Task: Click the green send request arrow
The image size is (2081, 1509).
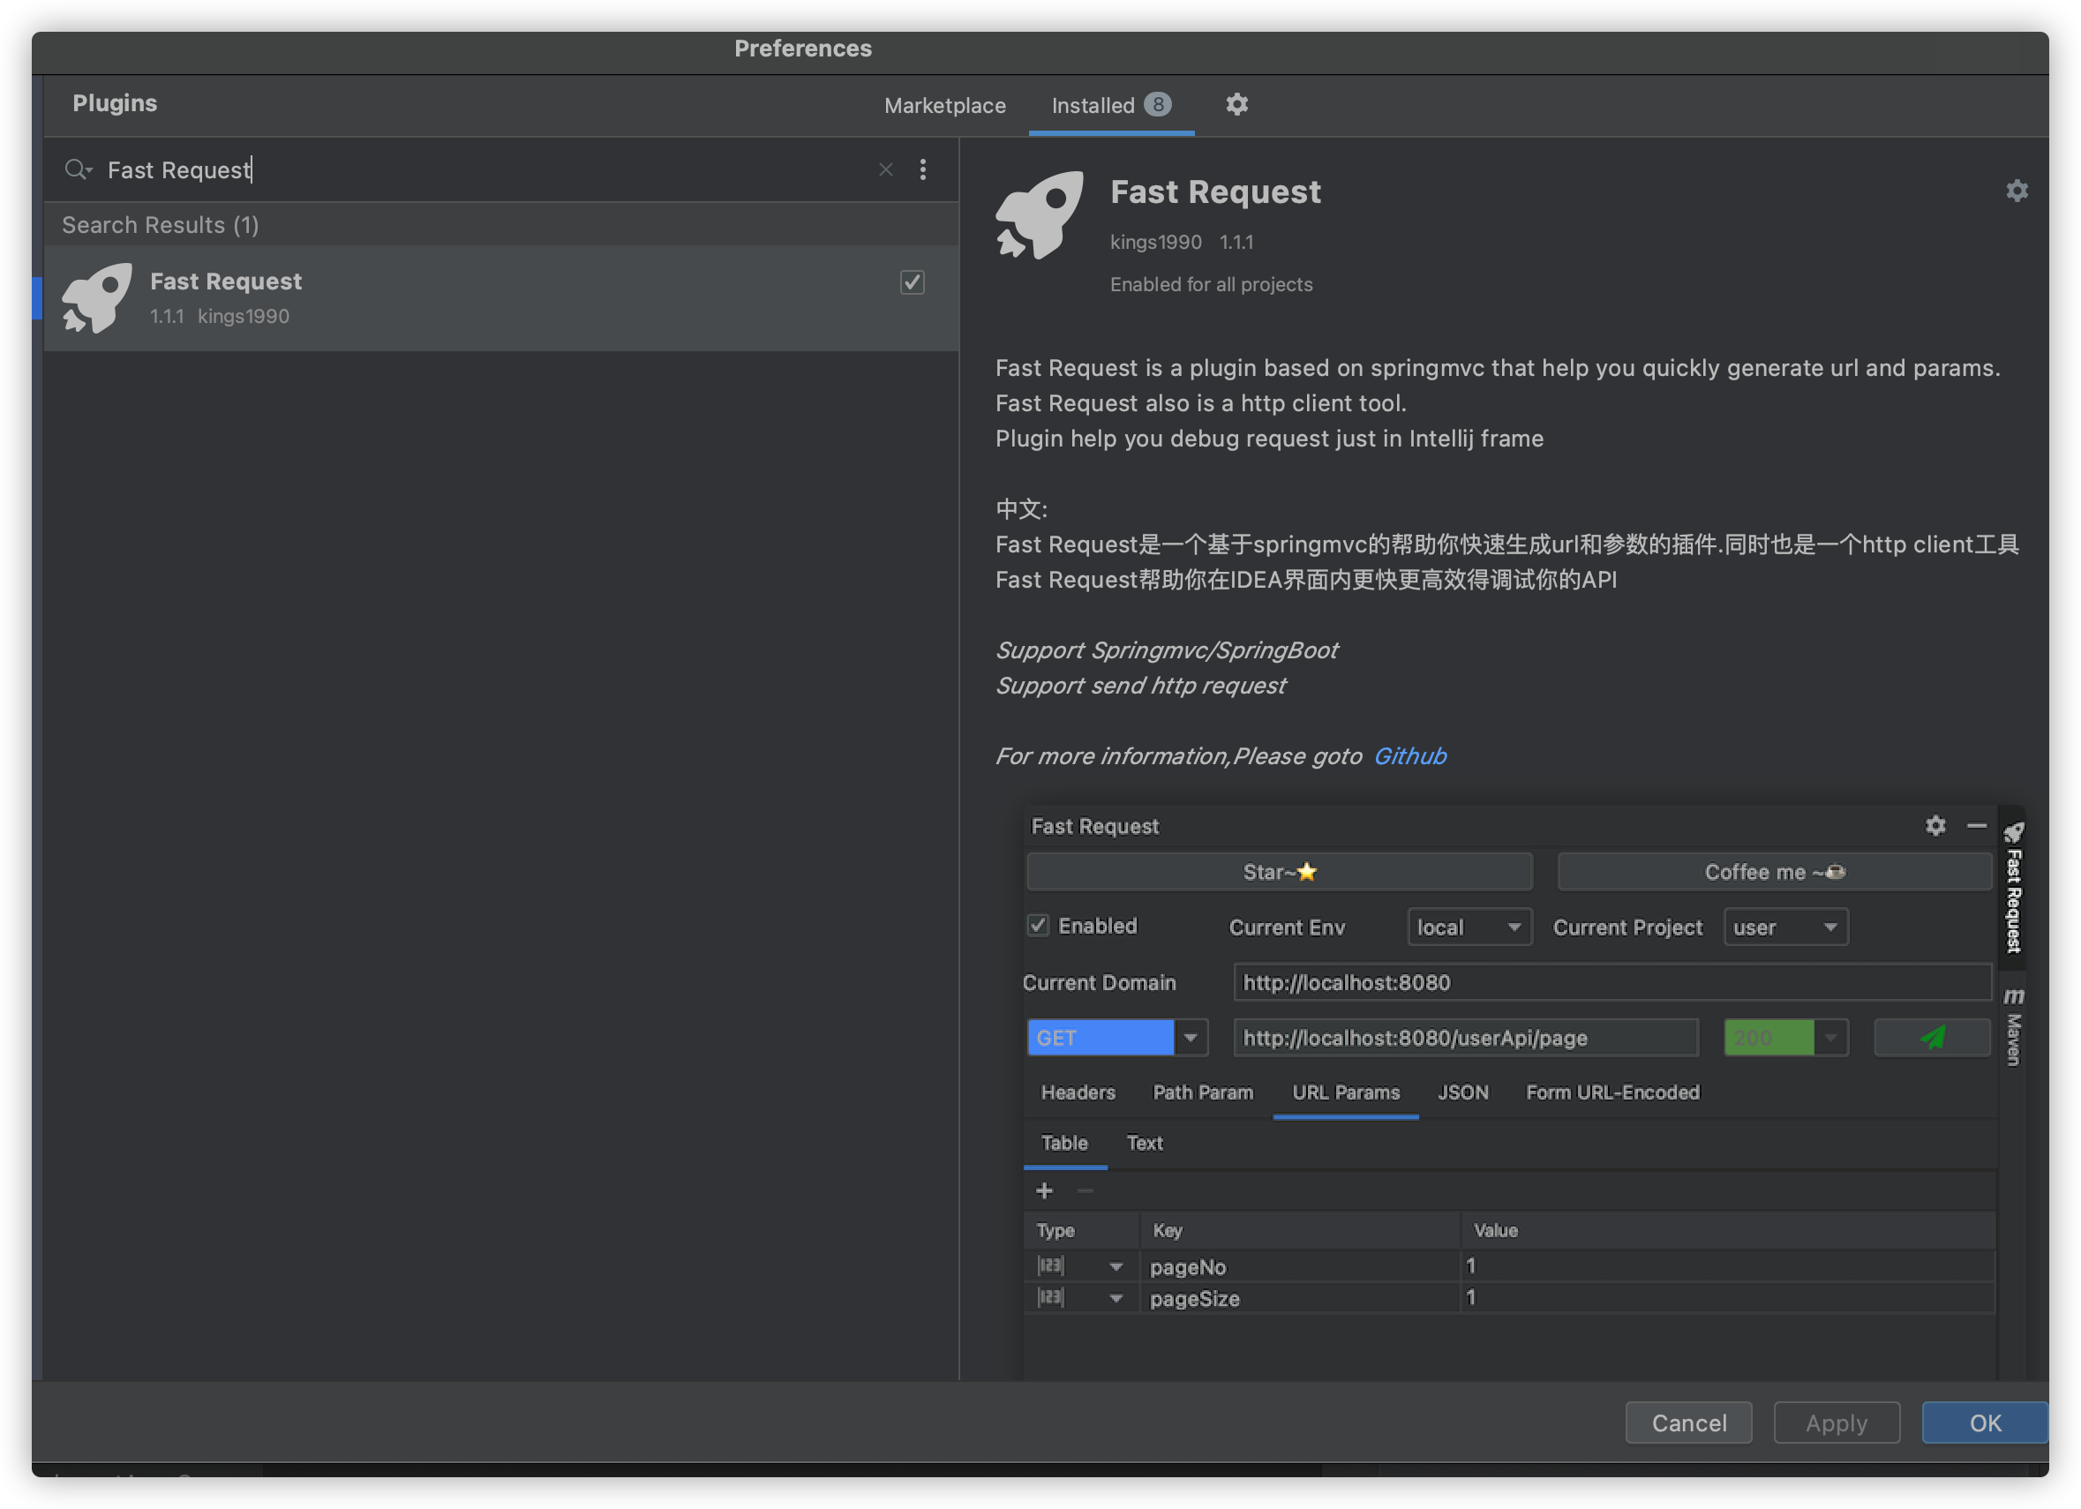Action: pyautogui.click(x=1932, y=1038)
